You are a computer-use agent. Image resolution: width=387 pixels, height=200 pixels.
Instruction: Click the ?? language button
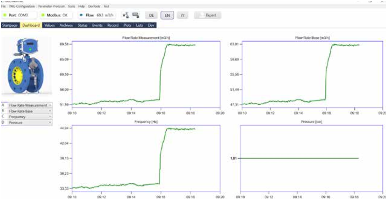[x=183, y=15]
